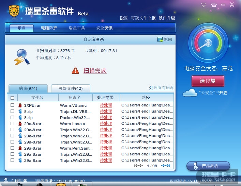
Task: Click the page indicator 1 / 98
Action: coord(152,166)
